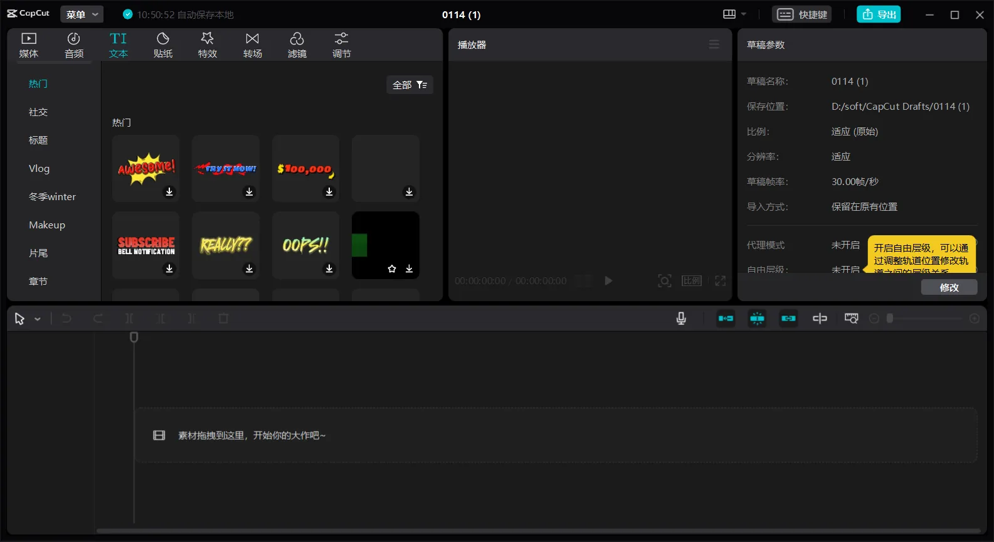Open the Transitions (转场) panel
Image resolution: width=994 pixels, height=542 pixels.
252,45
